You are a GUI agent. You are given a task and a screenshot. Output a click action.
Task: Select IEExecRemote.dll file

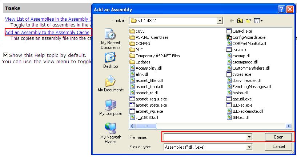coord(245,111)
